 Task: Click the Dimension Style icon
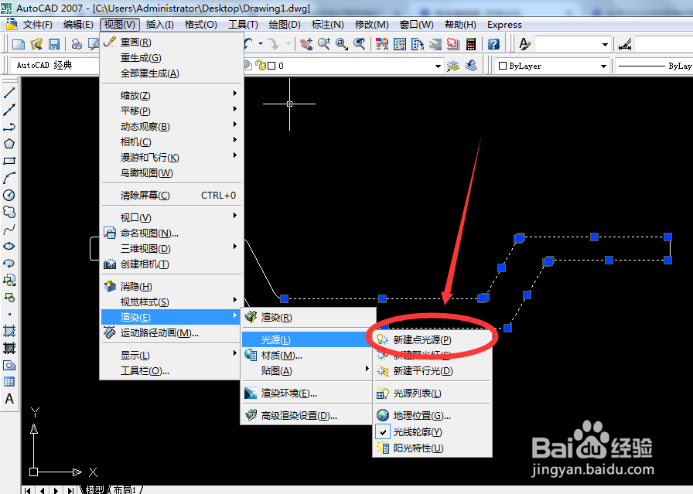tap(625, 44)
